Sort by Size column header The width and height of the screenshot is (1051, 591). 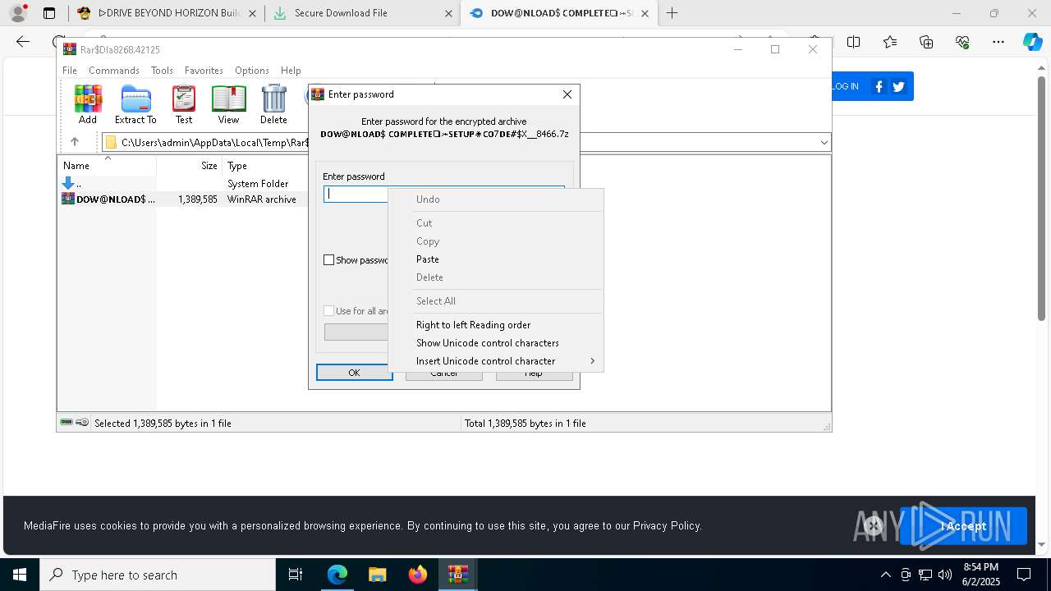tap(189, 166)
